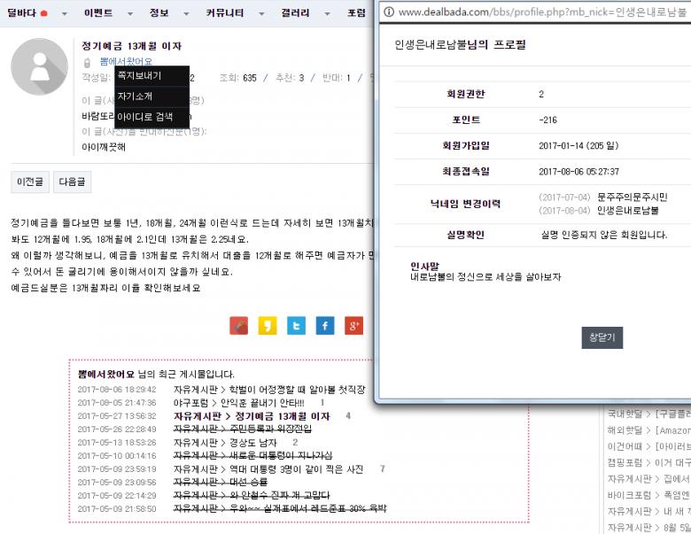Click the mobile phone icon beside author name

click(x=87, y=62)
